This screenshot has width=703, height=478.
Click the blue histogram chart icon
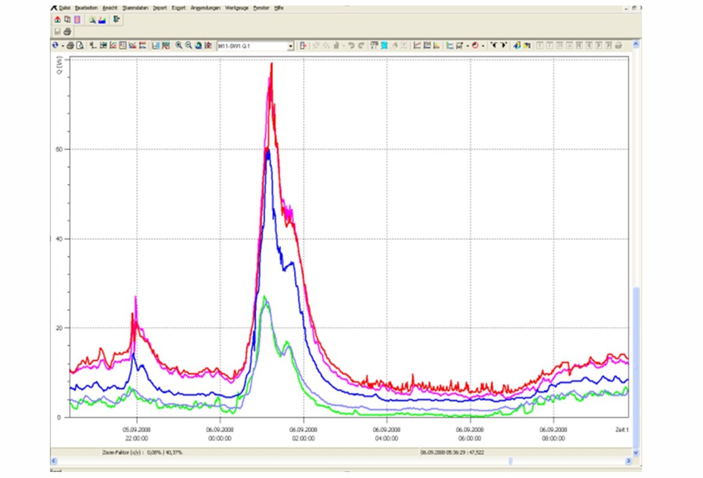pos(102,20)
